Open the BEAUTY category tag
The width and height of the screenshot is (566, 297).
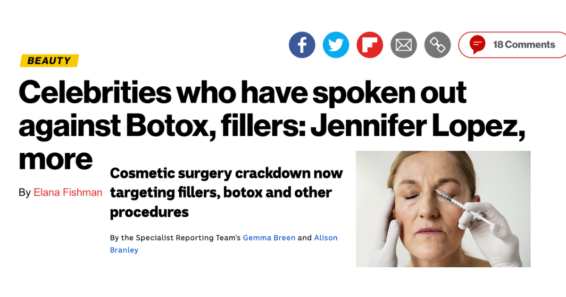[x=49, y=61]
